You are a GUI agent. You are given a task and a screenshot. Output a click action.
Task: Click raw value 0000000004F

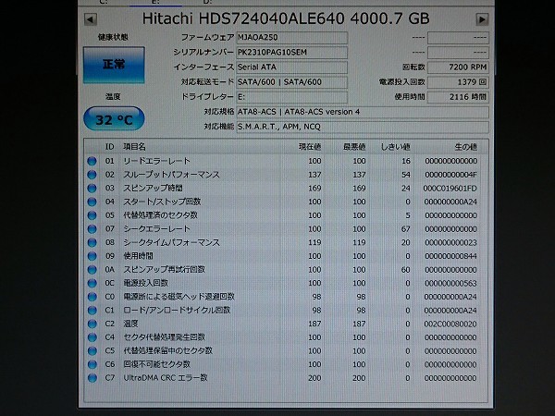point(450,175)
